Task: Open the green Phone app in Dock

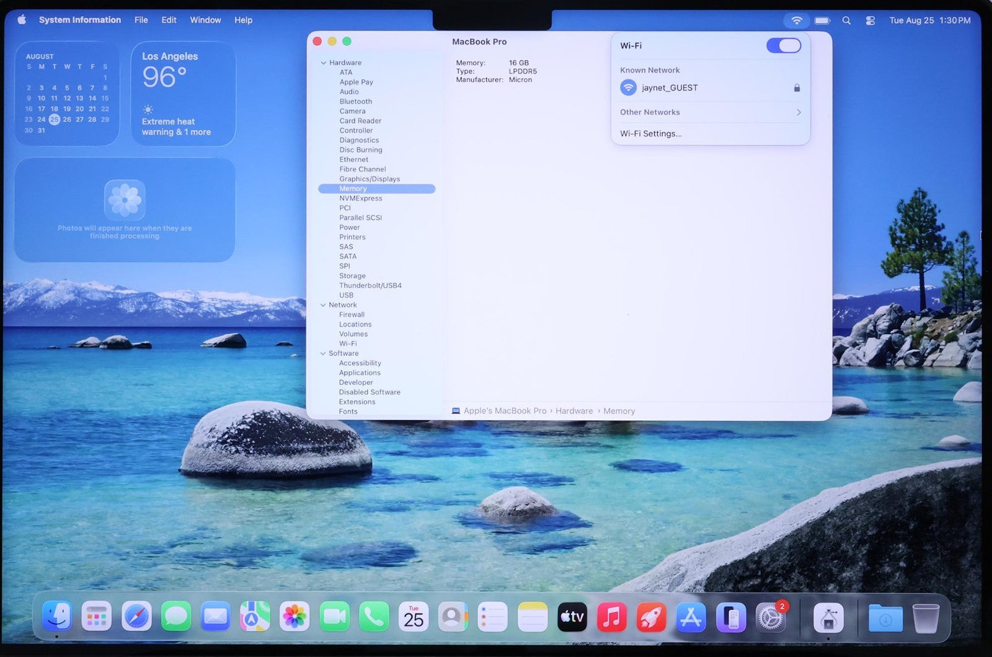Action: 374,617
